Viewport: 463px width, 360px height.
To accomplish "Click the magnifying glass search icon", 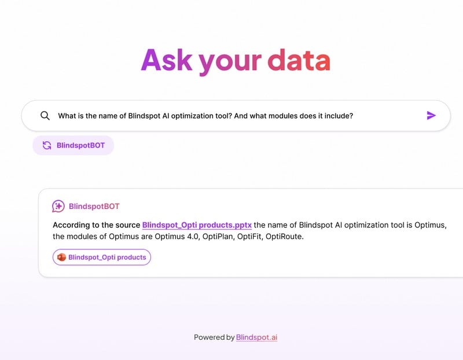I will pyautogui.click(x=45, y=116).
